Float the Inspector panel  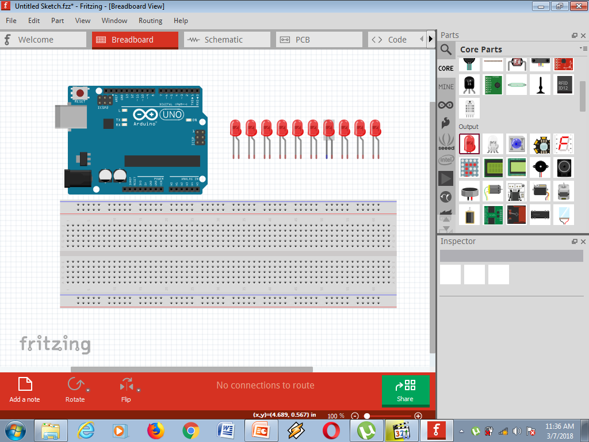[575, 242]
